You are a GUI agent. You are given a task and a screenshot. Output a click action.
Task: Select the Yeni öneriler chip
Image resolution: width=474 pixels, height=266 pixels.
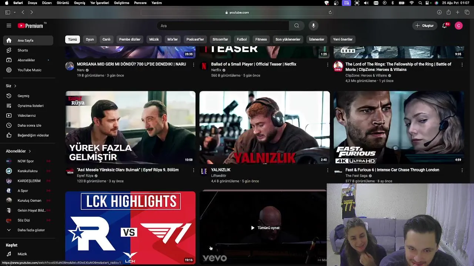[343, 39]
